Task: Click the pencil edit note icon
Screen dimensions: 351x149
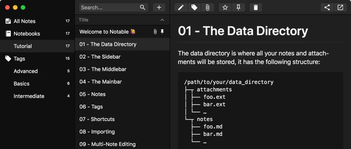Action: [x=181, y=7]
